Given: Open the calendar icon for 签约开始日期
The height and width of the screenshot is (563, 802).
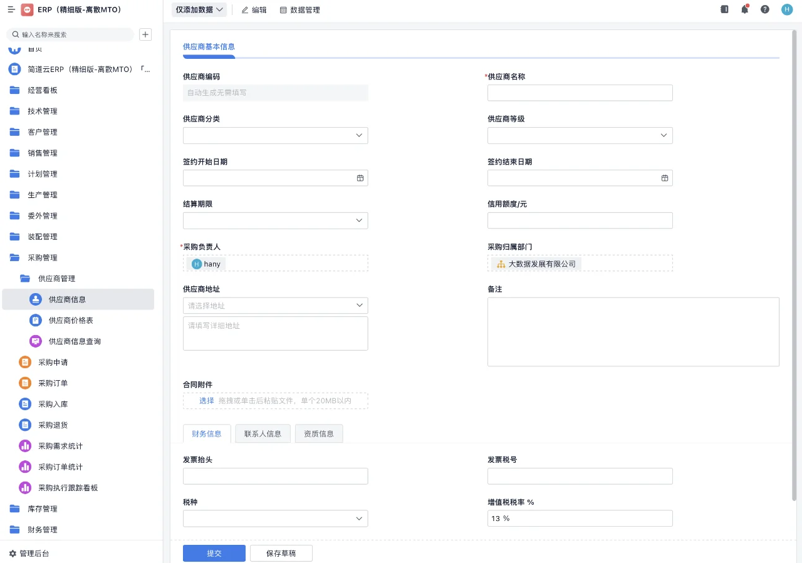Looking at the screenshot, I should (360, 178).
